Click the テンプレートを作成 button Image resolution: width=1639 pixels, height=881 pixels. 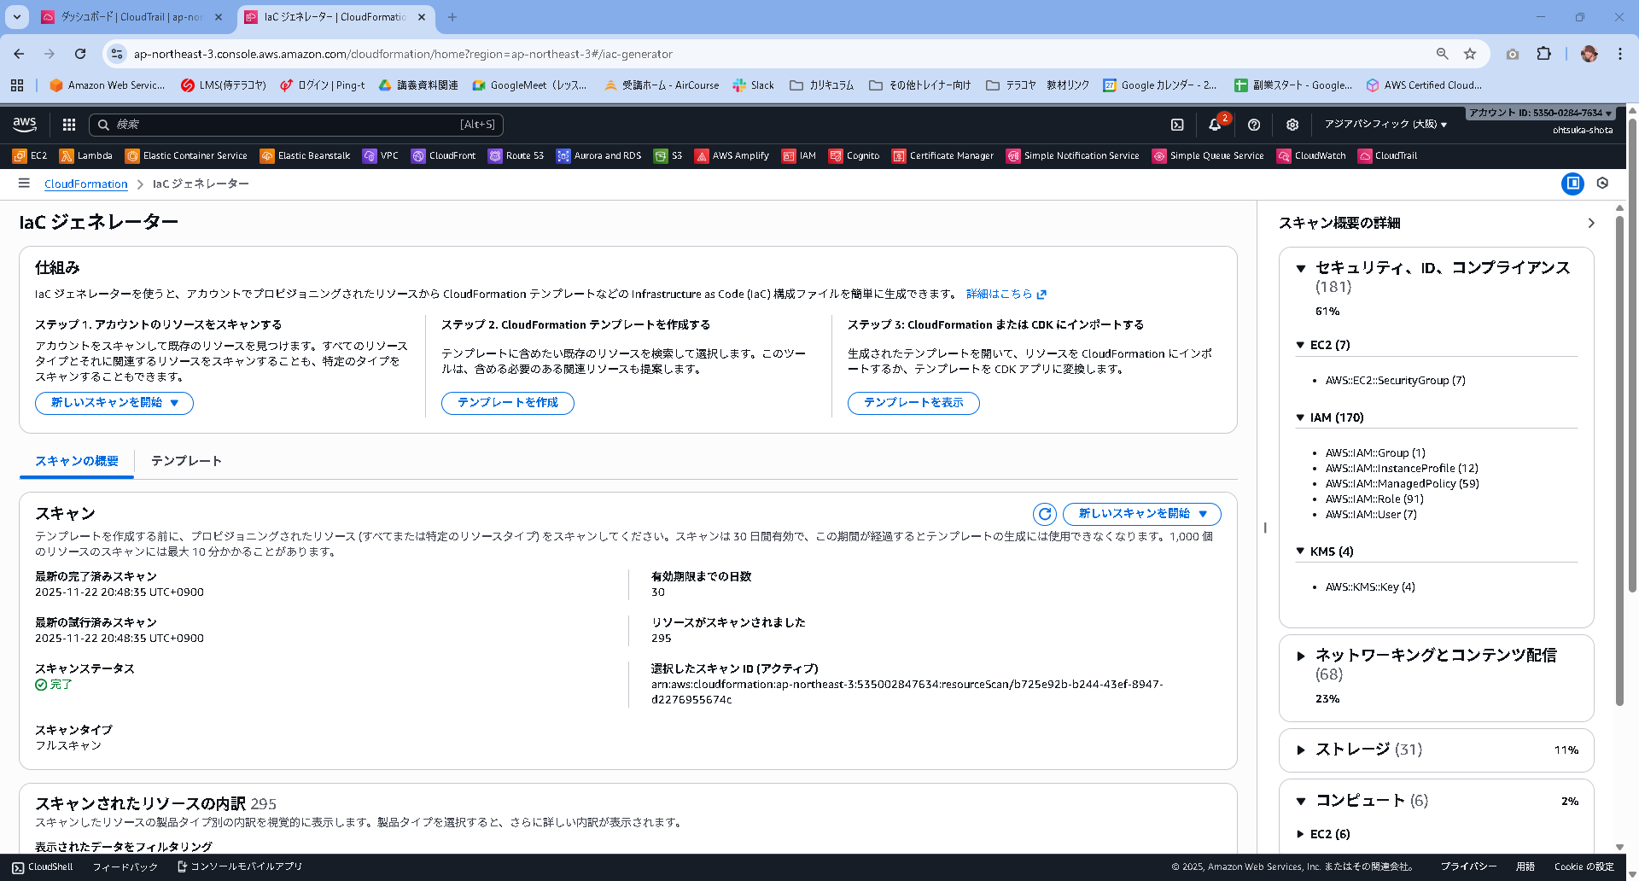pos(508,403)
